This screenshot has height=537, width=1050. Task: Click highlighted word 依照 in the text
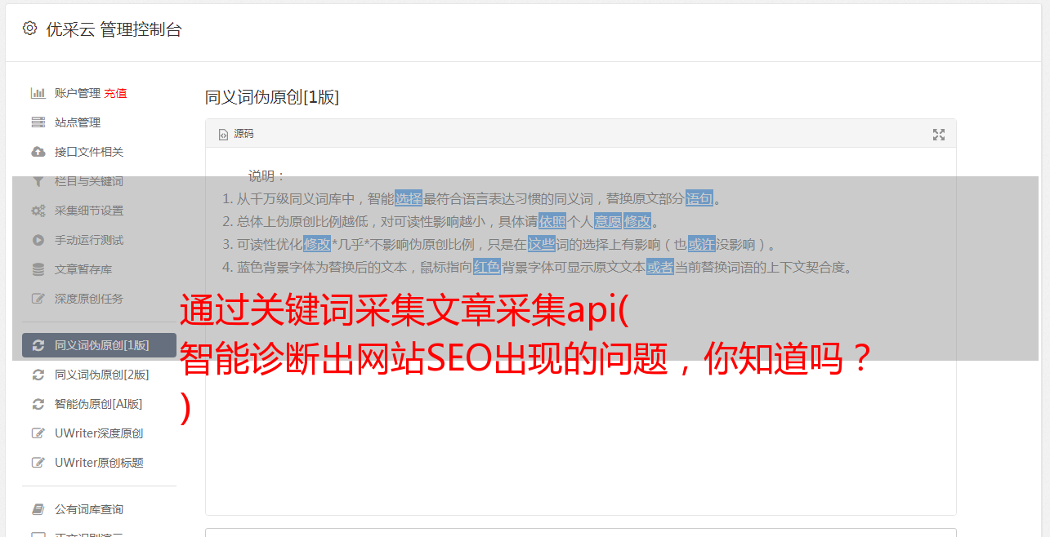pyautogui.click(x=552, y=221)
